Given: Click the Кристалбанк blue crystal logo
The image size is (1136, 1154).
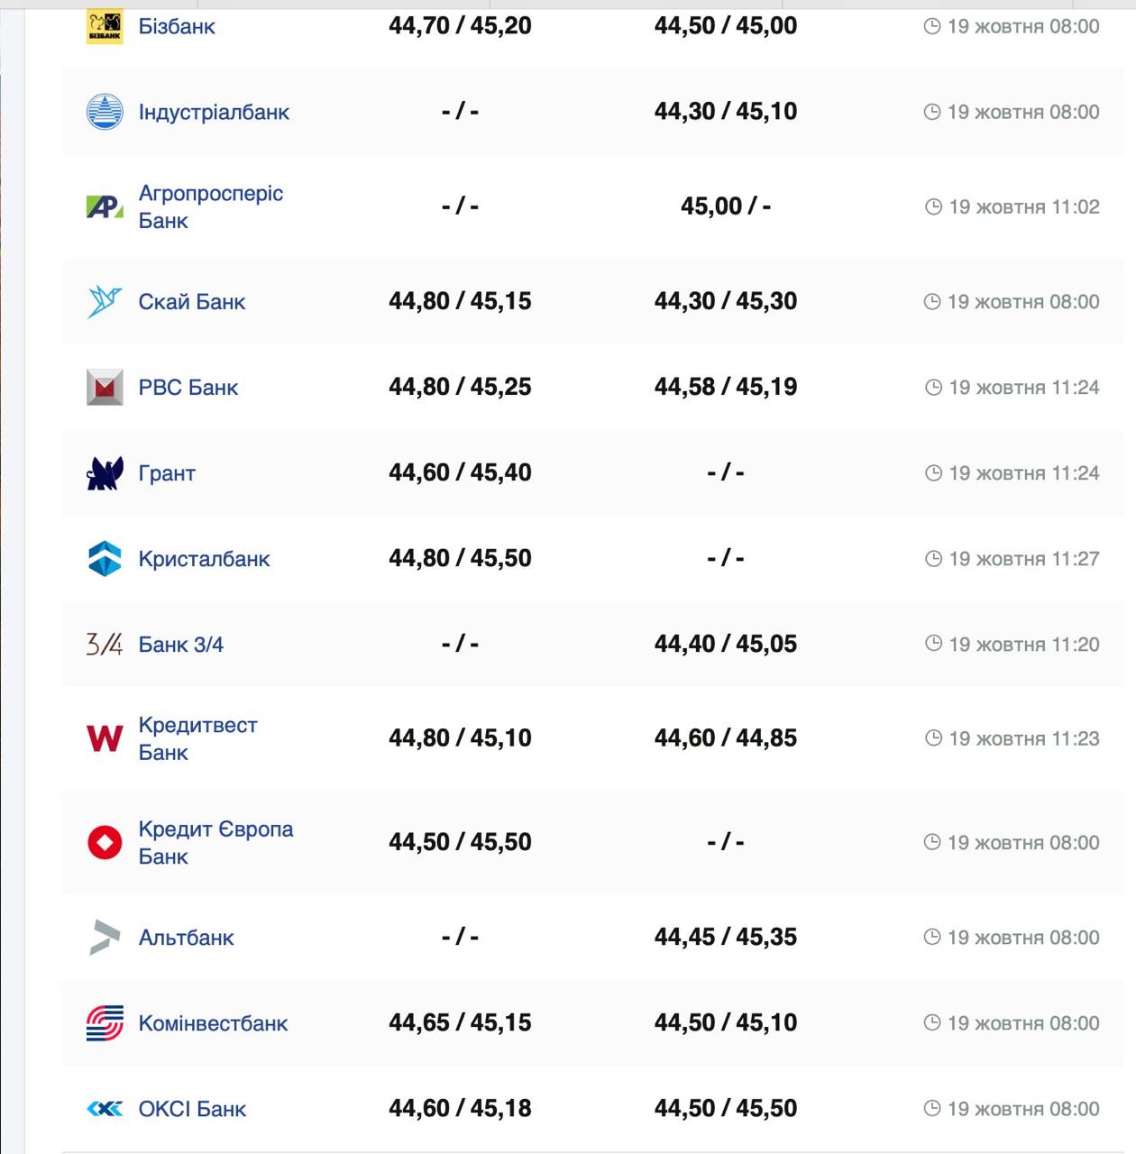Looking at the screenshot, I should (x=105, y=558).
